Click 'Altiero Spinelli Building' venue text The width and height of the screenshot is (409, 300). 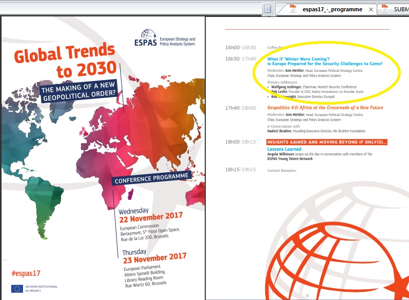pyautogui.click(x=145, y=273)
